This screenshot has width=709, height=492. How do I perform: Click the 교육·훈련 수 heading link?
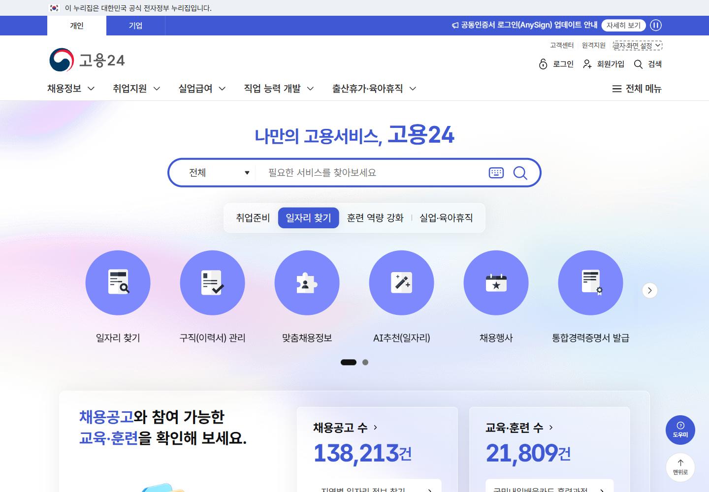(515, 428)
